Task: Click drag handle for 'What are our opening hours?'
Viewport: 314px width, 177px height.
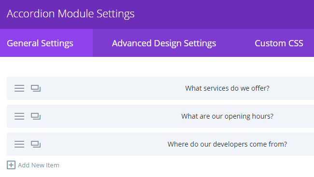Action: pyautogui.click(x=19, y=116)
